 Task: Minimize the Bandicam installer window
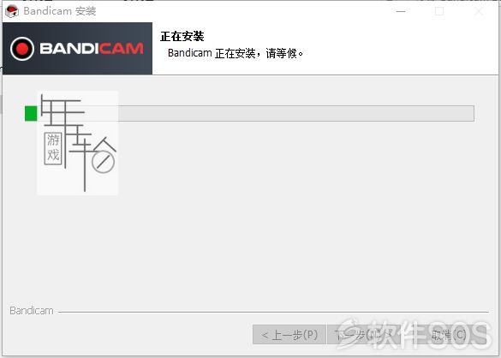[401, 11]
